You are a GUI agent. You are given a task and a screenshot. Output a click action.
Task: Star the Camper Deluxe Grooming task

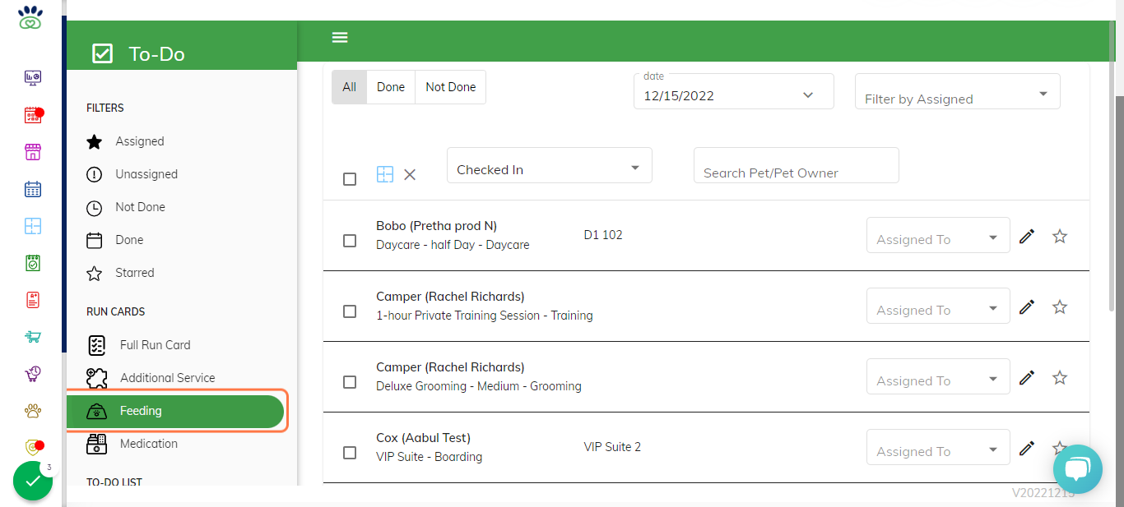(1060, 378)
